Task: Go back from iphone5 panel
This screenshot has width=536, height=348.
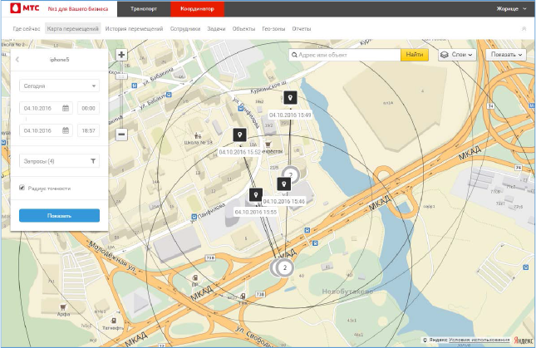Action: coord(17,60)
